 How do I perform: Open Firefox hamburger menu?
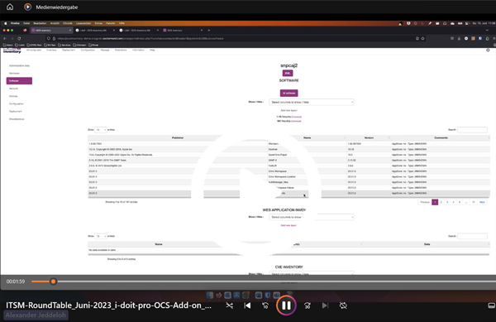(x=494, y=38)
